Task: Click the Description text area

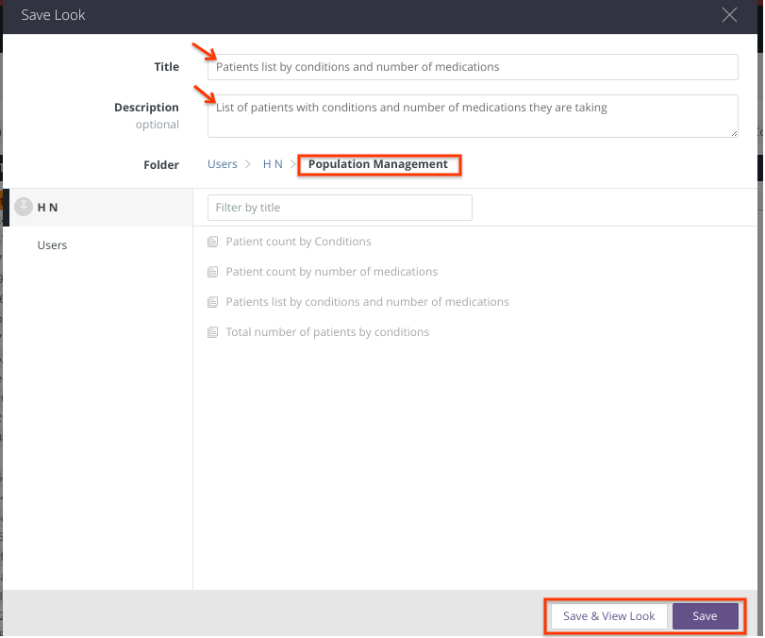Action: click(472, 115)
